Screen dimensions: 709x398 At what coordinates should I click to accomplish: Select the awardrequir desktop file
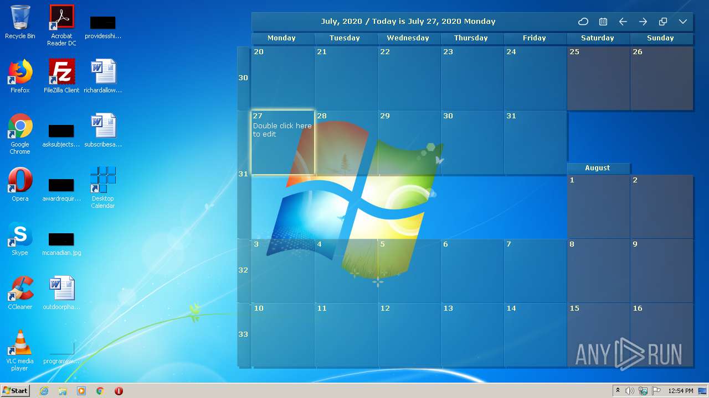tap(61, 190)
